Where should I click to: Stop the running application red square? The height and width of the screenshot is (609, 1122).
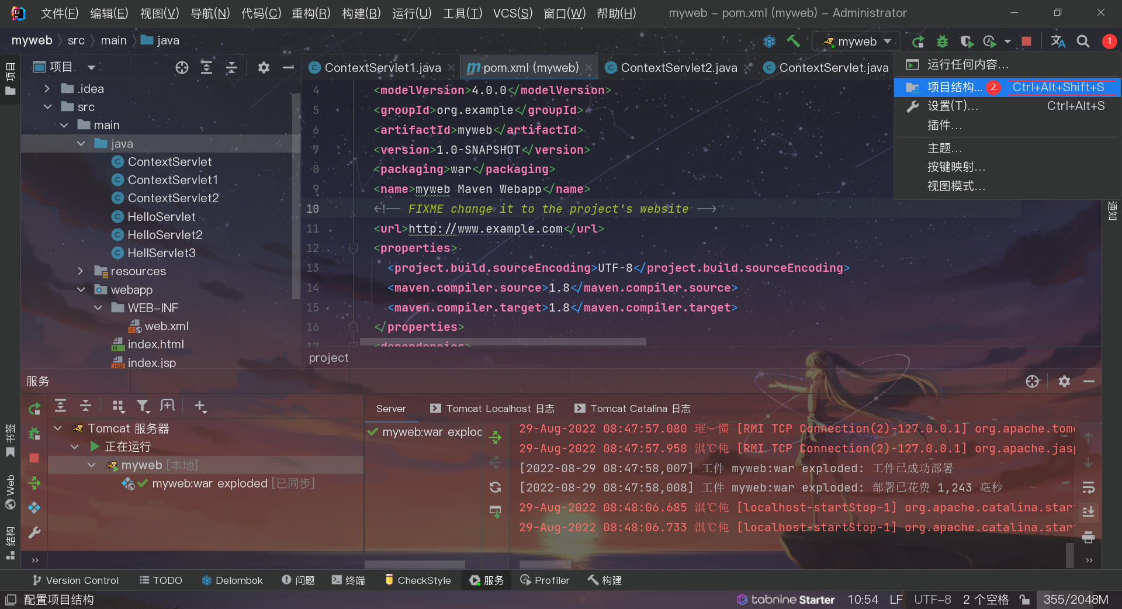pyautogui.click(x=1026, y=41)
